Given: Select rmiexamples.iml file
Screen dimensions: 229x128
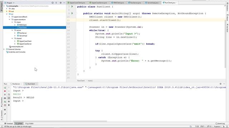Looking at the screenshot, I should (x=16, y=47).
